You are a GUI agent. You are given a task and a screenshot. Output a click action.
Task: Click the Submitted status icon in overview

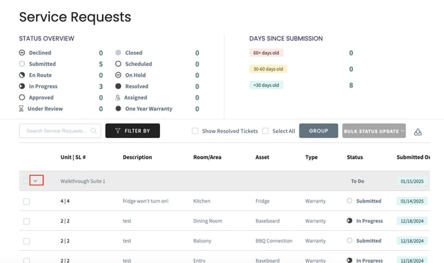pos(22,64)
